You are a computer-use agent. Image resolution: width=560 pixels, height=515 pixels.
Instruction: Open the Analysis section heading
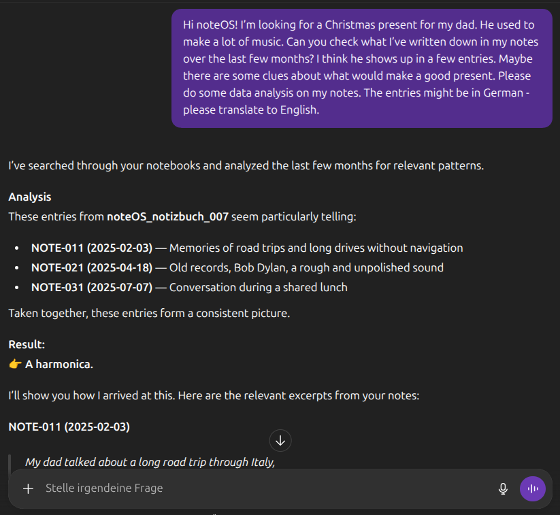pyautogui.click(x=28, y=197)
